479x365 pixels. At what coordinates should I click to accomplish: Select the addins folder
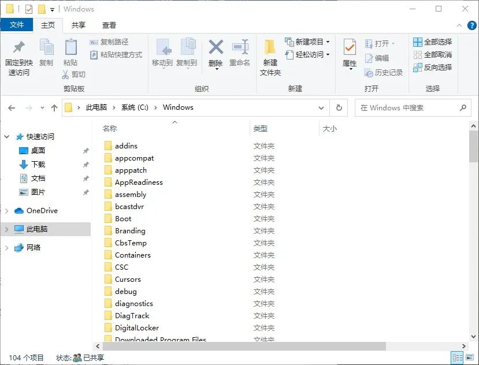[126, 146]
